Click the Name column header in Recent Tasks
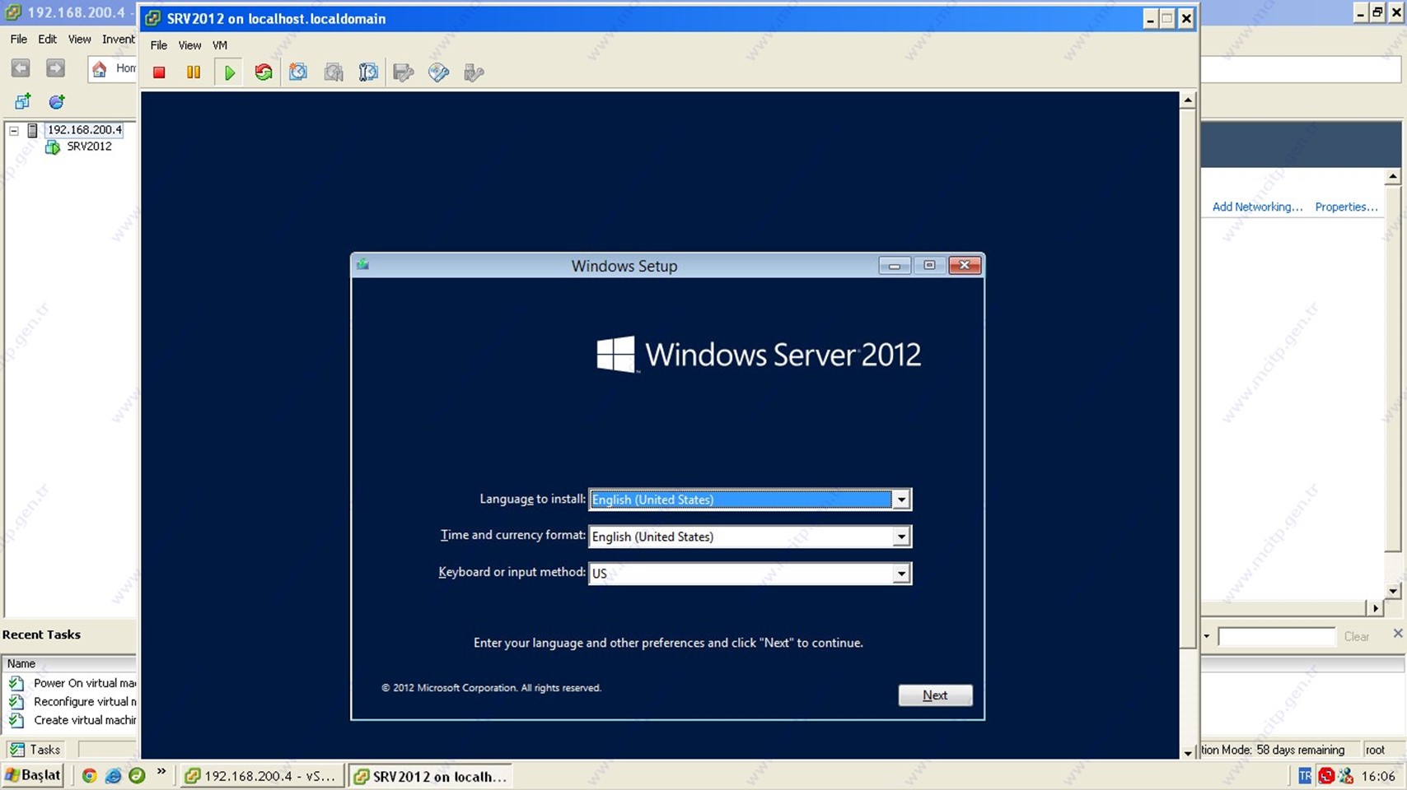 (x=70, y=663)
